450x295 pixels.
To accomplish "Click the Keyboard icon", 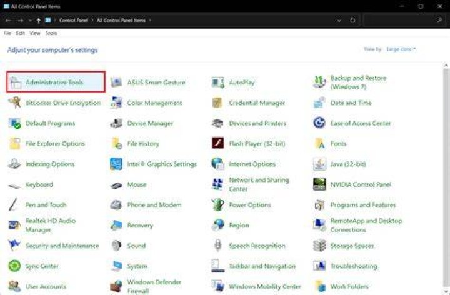I will pos(15,185).
